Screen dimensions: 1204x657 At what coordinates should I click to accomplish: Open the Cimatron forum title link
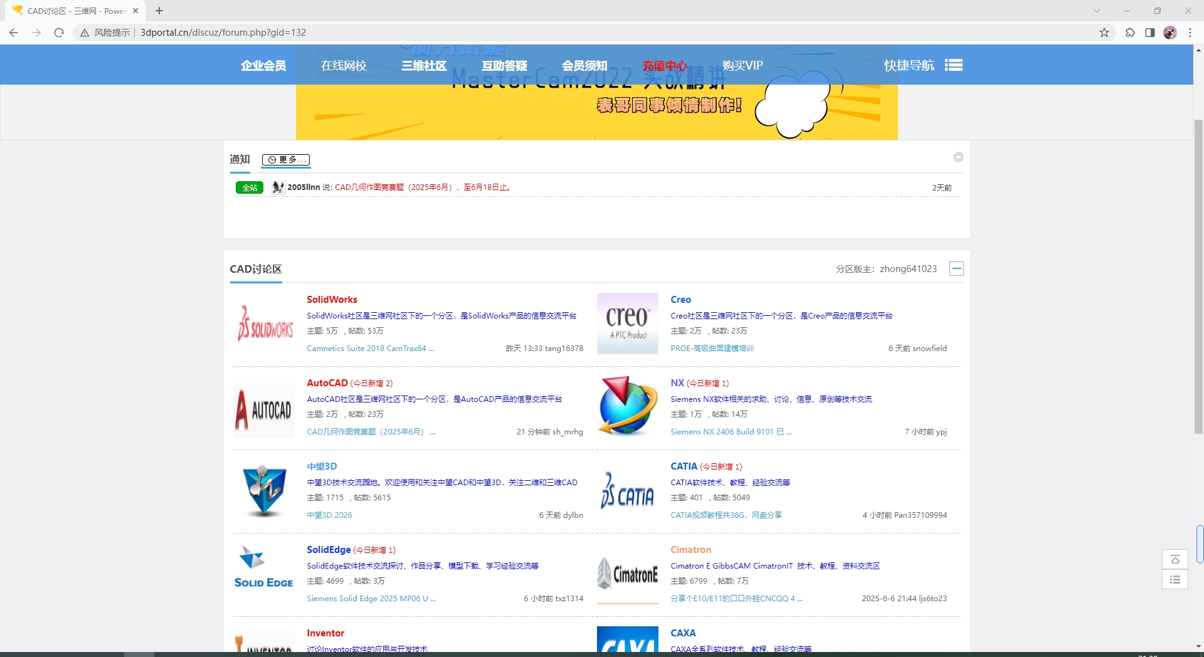point(691,550)
